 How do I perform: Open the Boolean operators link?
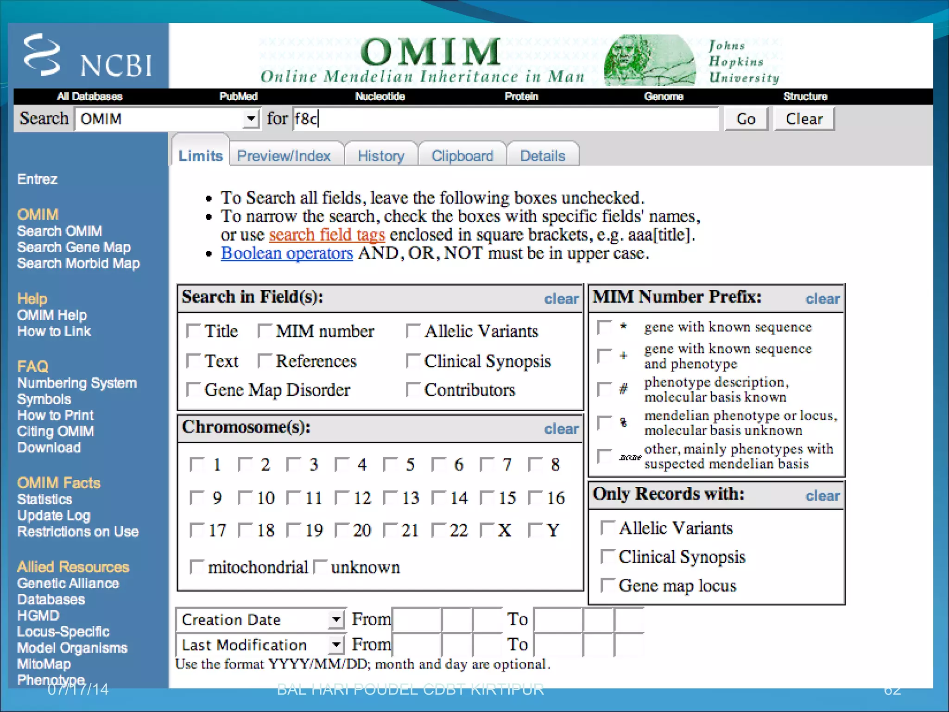click(x=287, y=254)
